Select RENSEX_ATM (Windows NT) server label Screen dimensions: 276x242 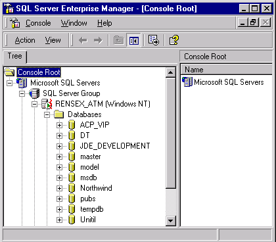point(103,104)
